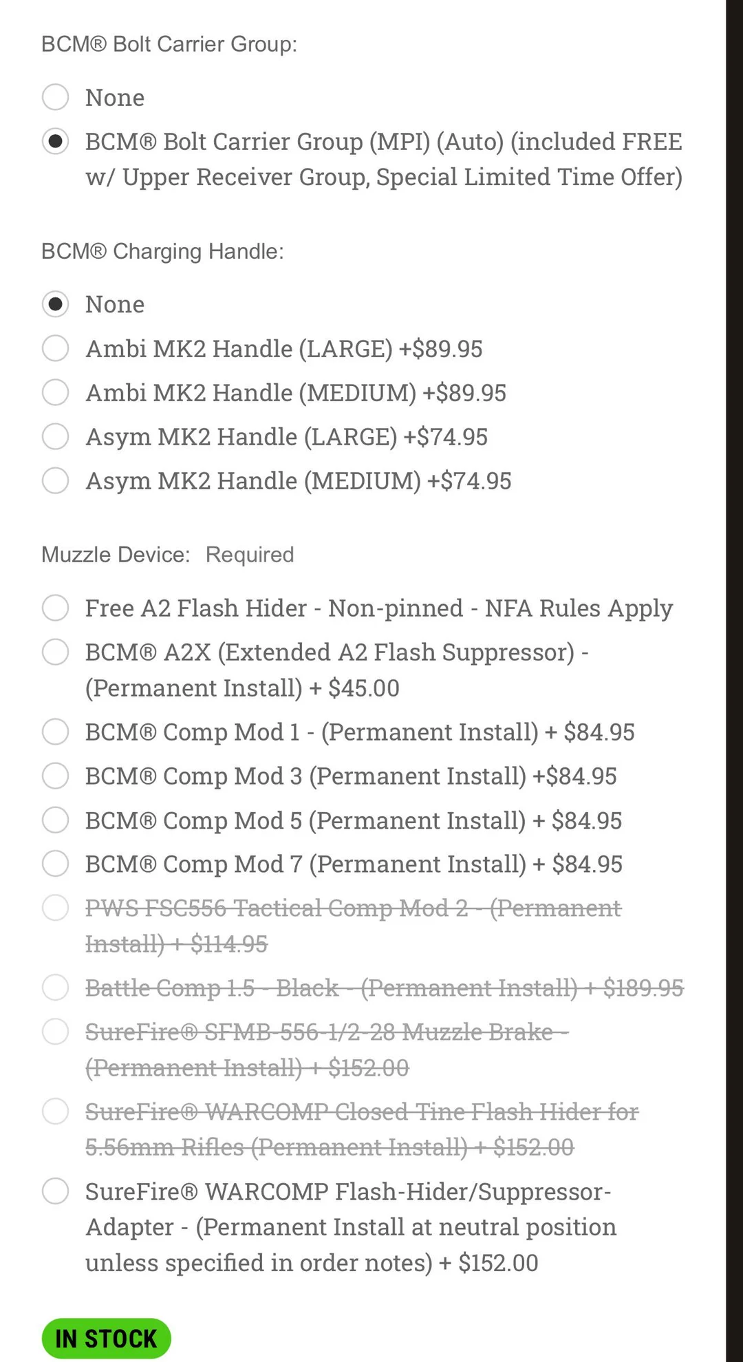Screen dimensions: 743x1362
Task: Click the Battle Comp 1.5 Black option
Action: (55, 988)
